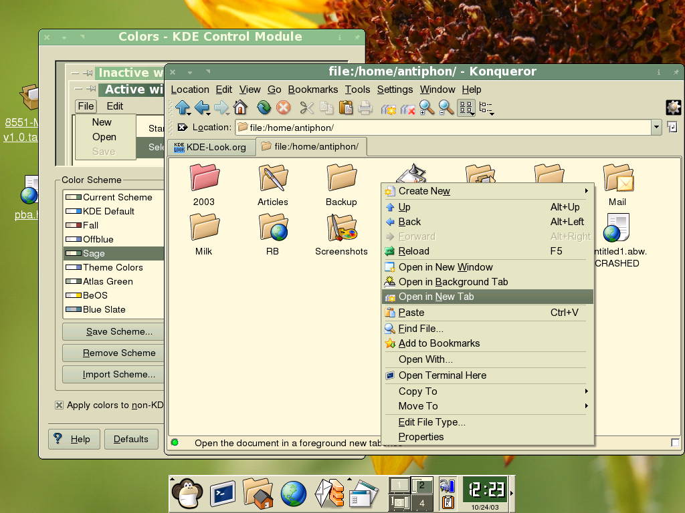Click the File menu in the Colors preview
Screen dimensions: 685x513
pyautogui.click(x=86, y=106)
